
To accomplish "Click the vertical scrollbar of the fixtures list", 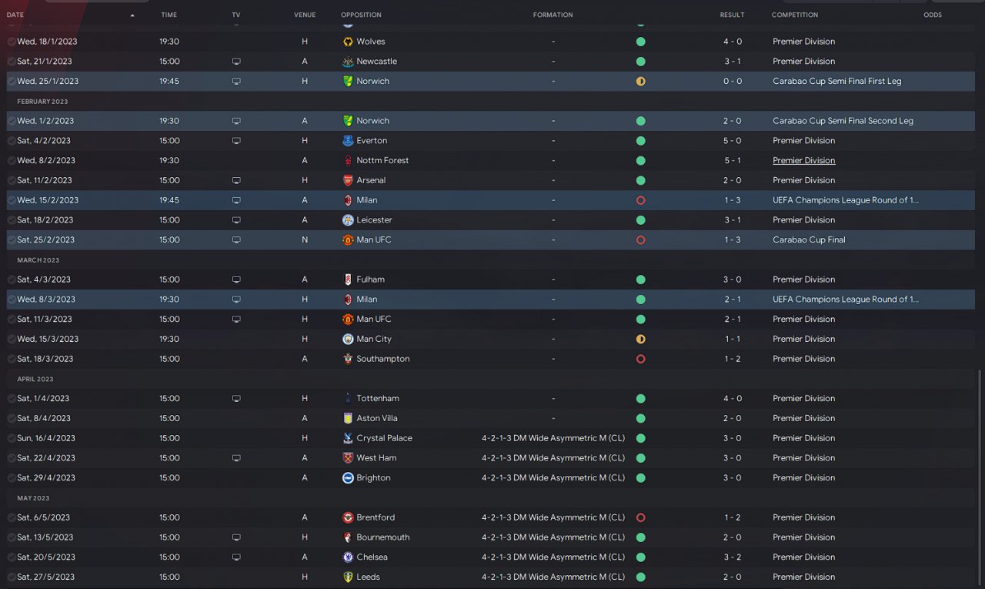I will [x=980, y=477].
